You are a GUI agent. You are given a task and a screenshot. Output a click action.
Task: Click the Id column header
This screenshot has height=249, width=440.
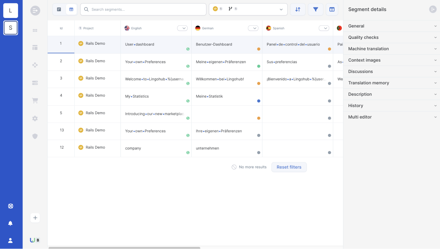pos(61,28)
